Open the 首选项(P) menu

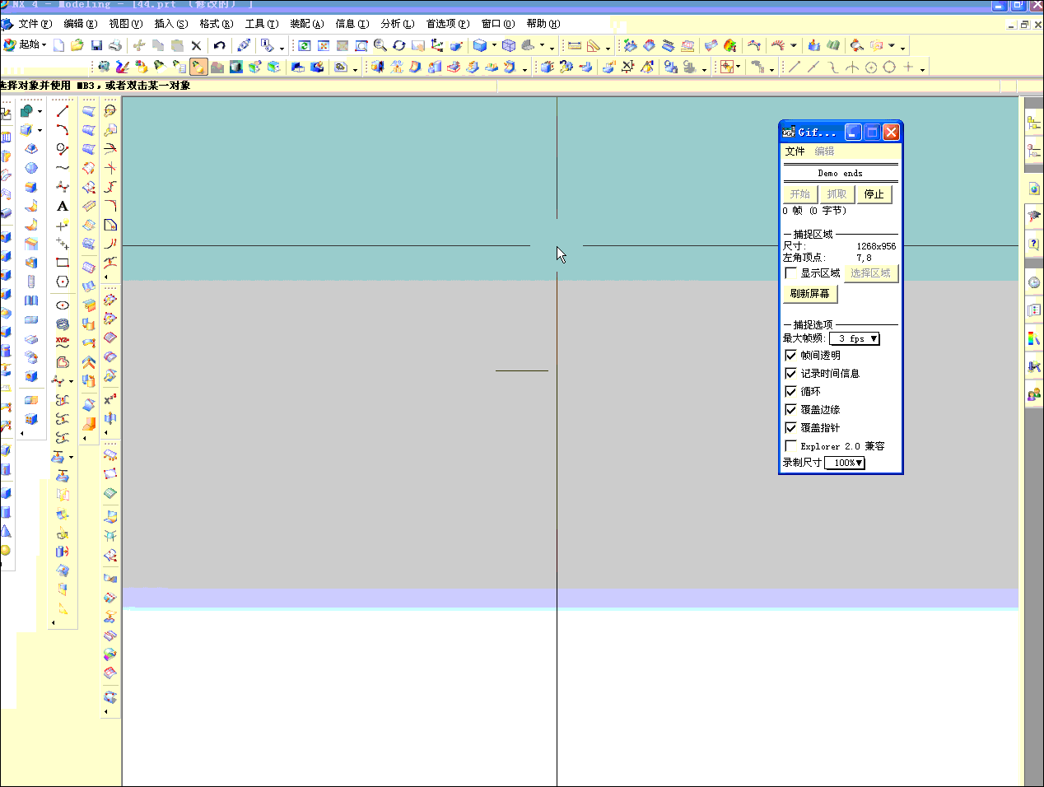[447, 24]
